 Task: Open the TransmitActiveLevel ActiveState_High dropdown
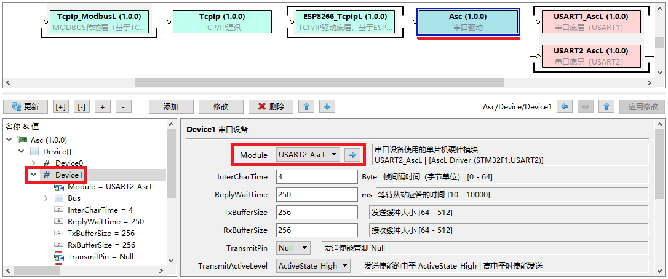click(x=313, y=266)
